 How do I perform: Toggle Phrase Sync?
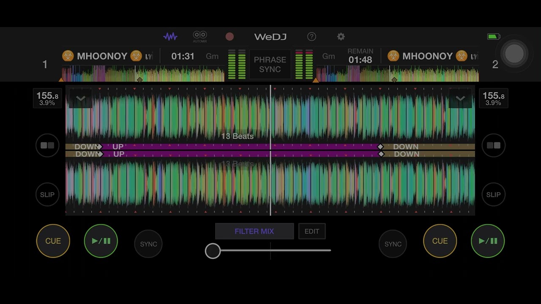pos(270,64)
